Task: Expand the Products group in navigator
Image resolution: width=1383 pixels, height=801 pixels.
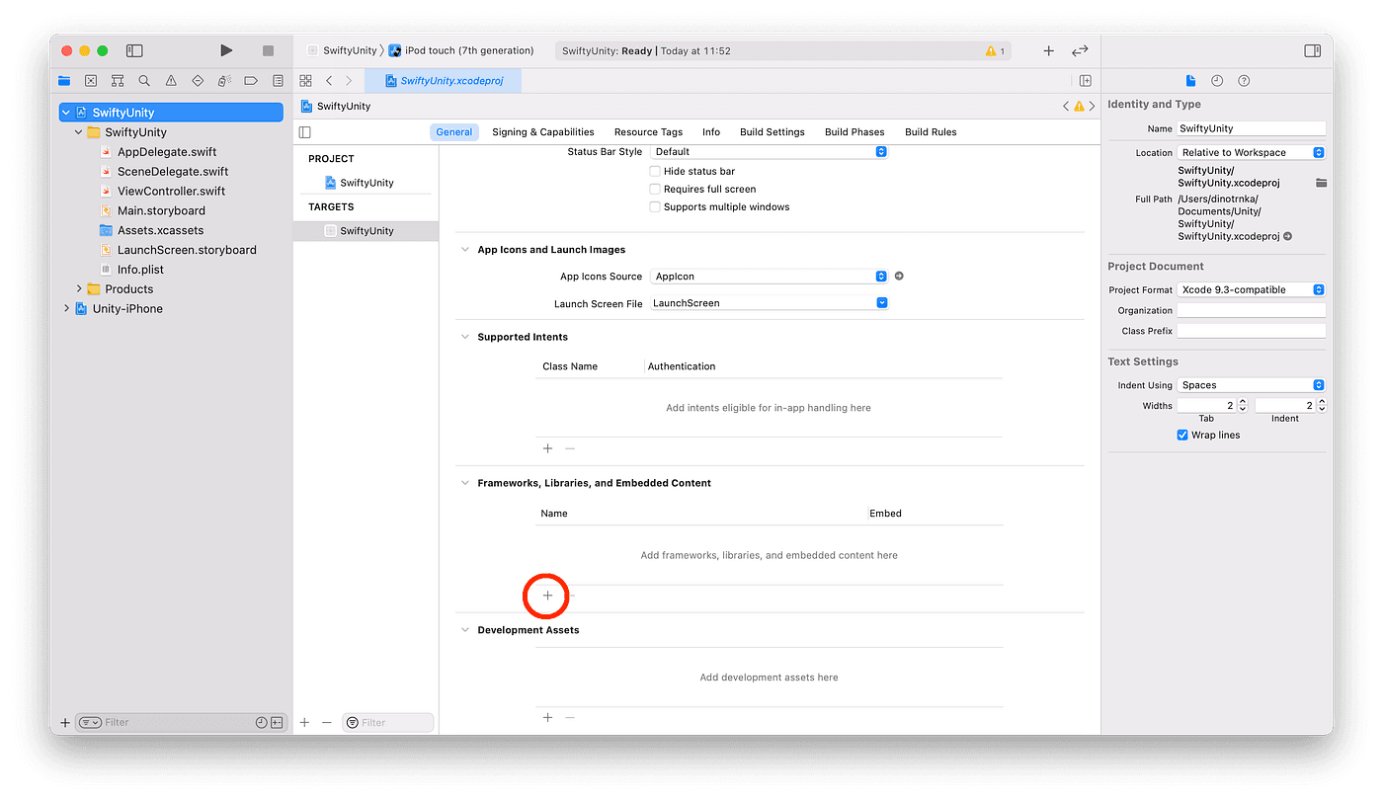Action: 79,289
